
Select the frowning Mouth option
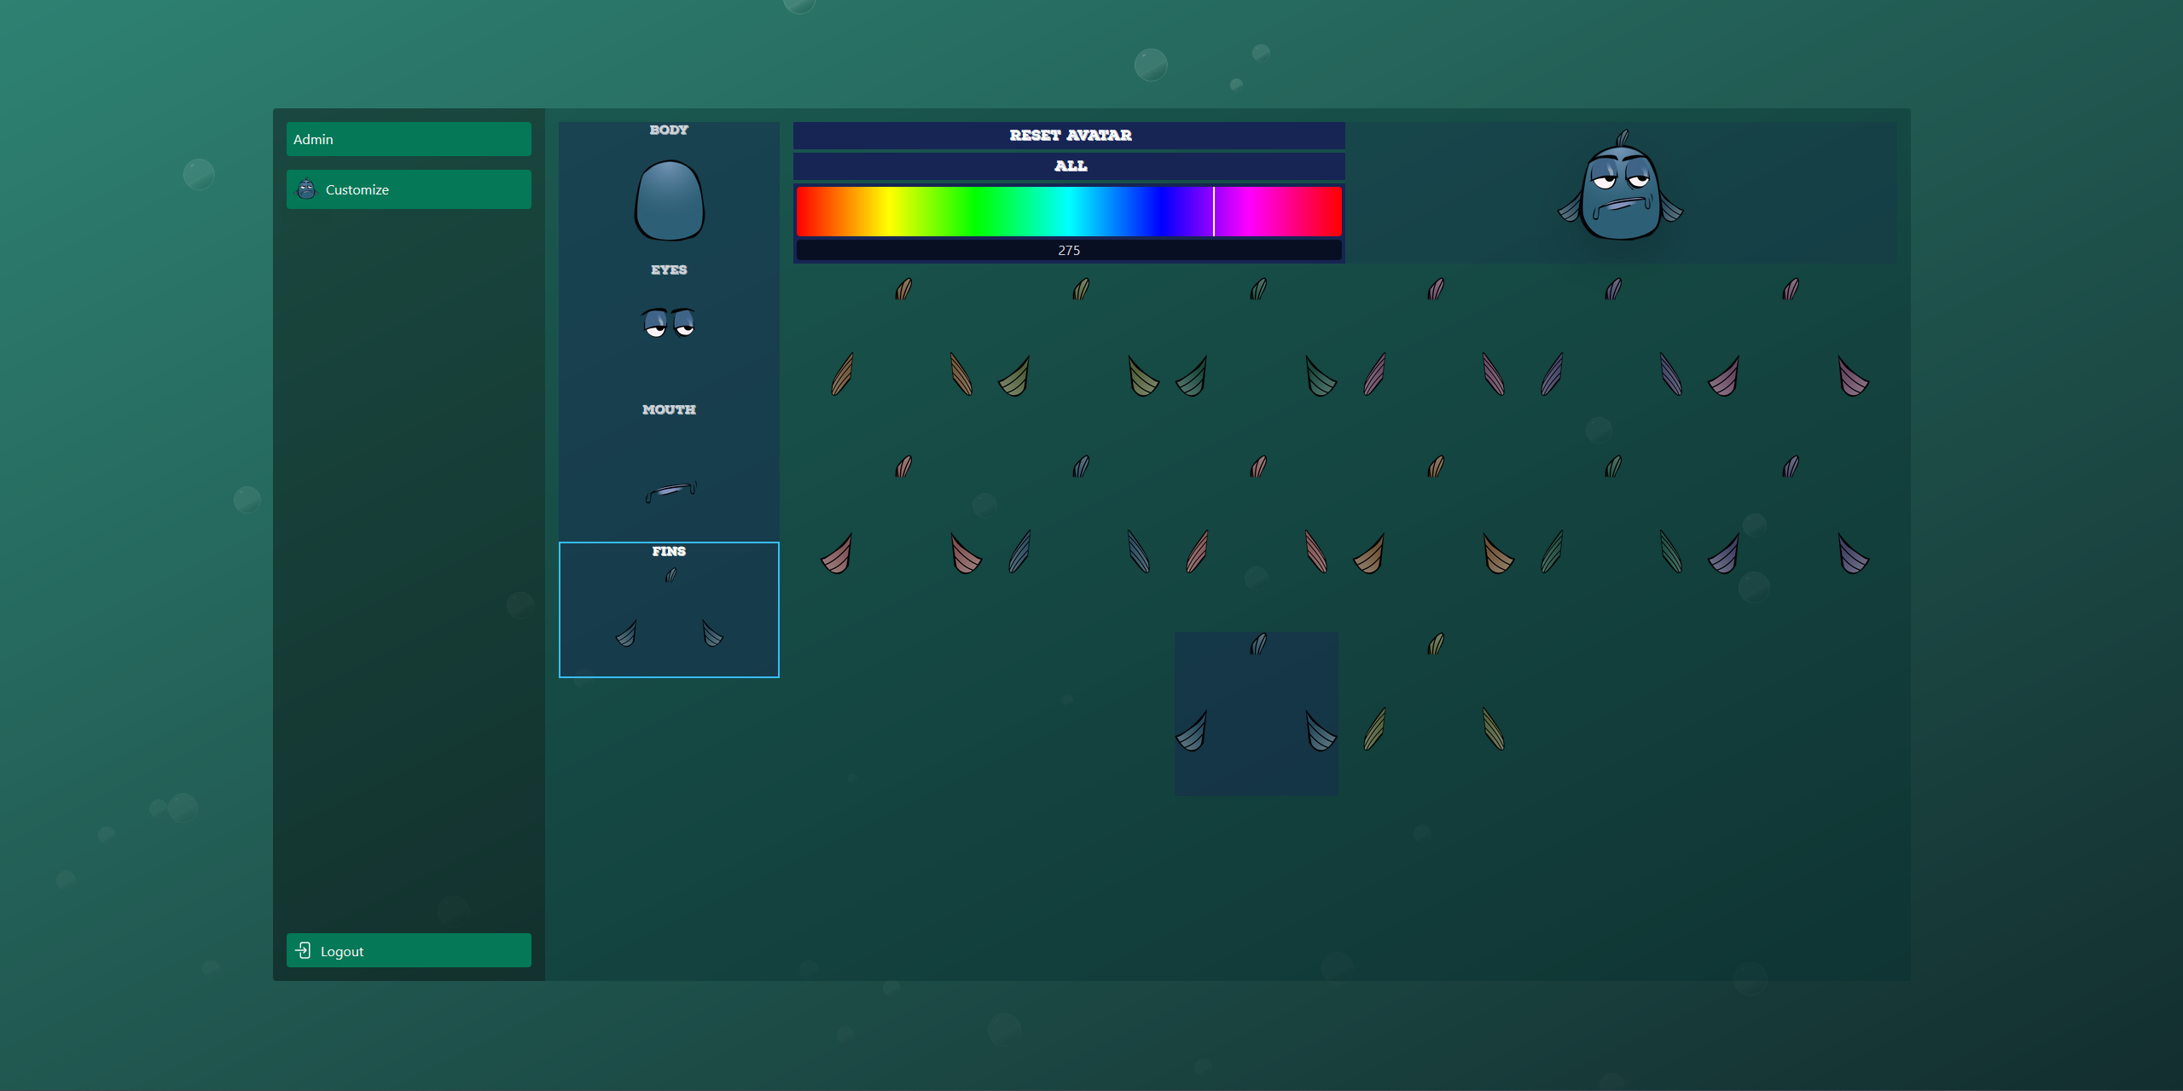pos(669,489)
